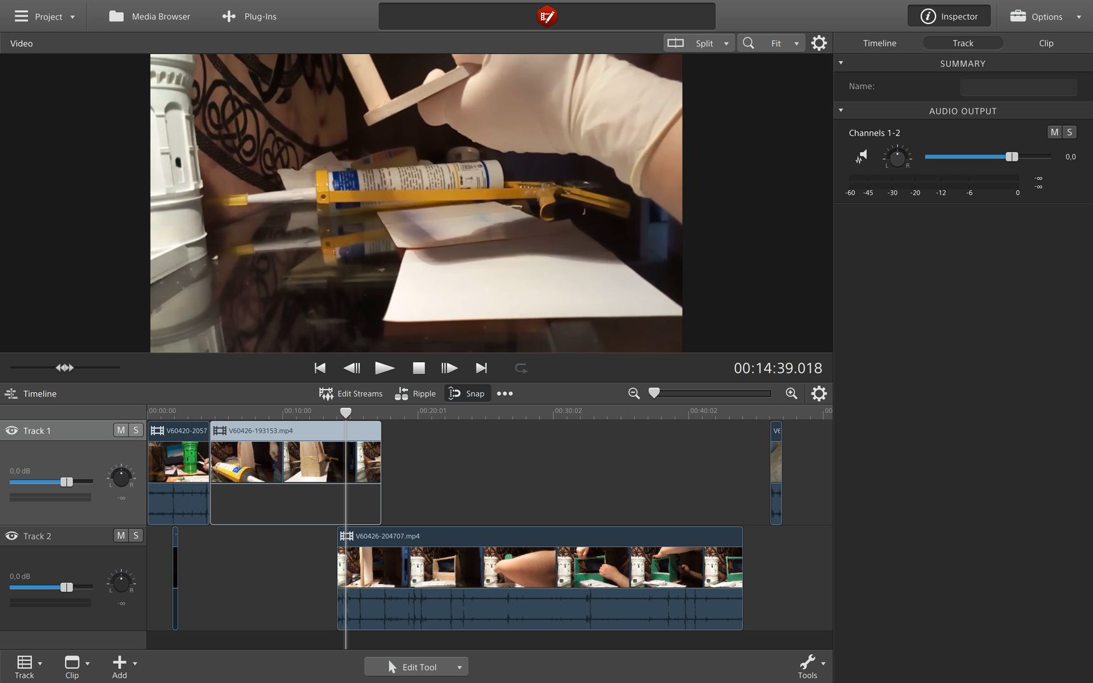Open the Tools wrench menu

click(811, 666)
